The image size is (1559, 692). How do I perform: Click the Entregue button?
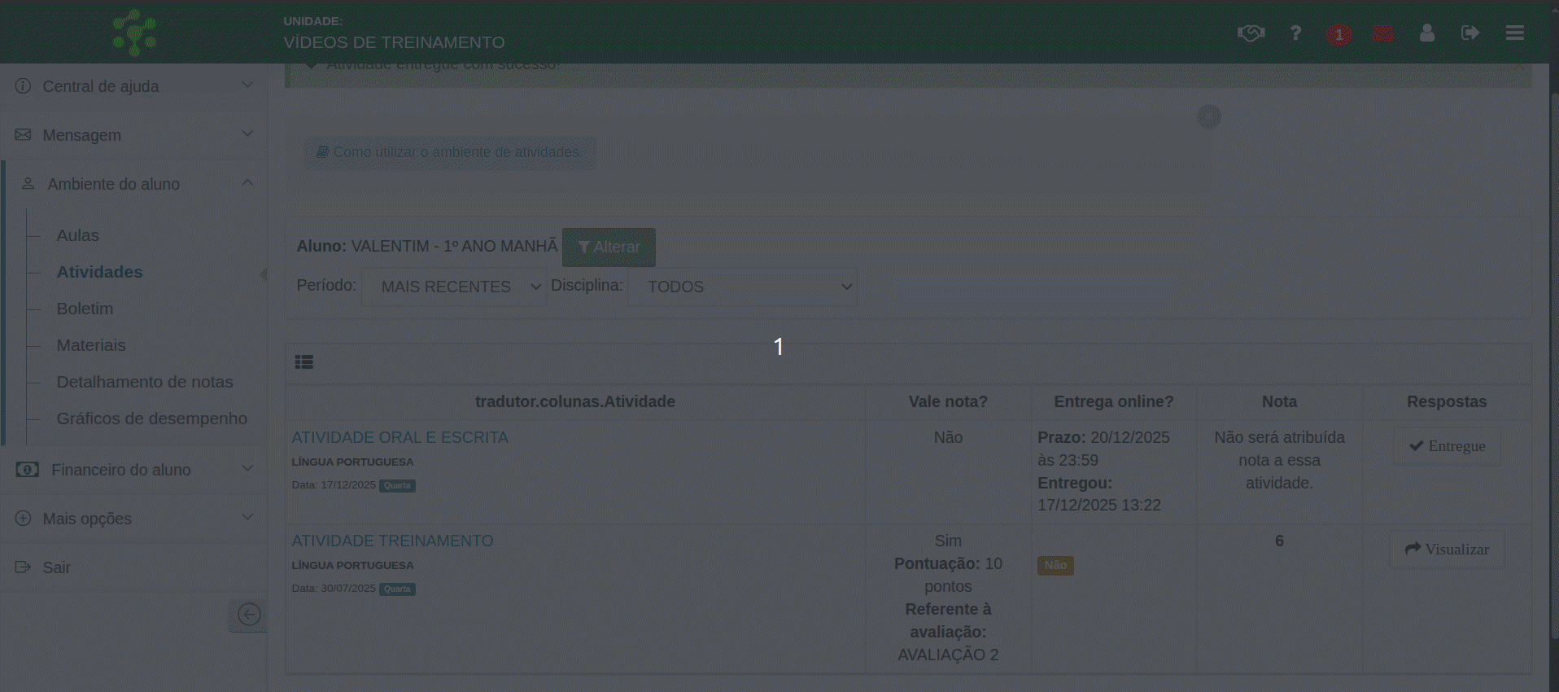1447,446
